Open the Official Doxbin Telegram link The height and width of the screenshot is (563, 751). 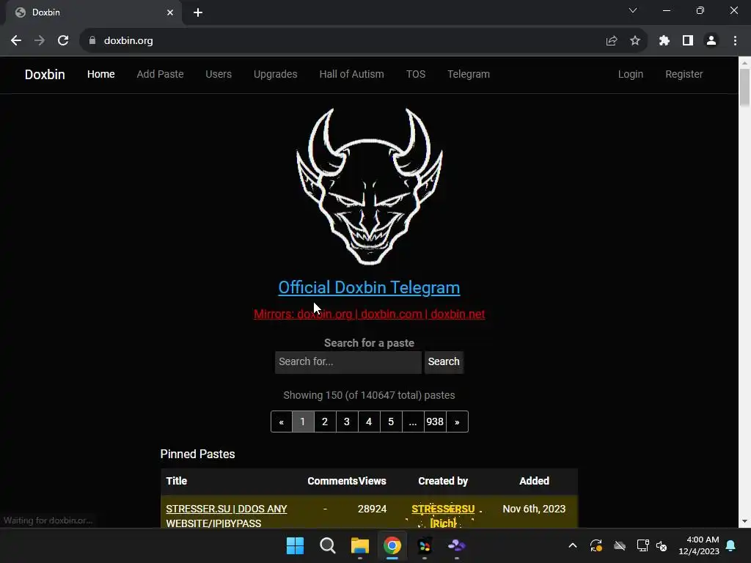pyautogui.click(x=370, y=287)
